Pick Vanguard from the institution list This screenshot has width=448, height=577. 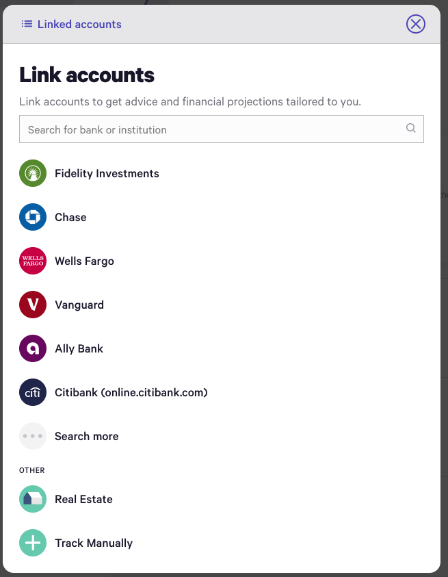[79, 305]
